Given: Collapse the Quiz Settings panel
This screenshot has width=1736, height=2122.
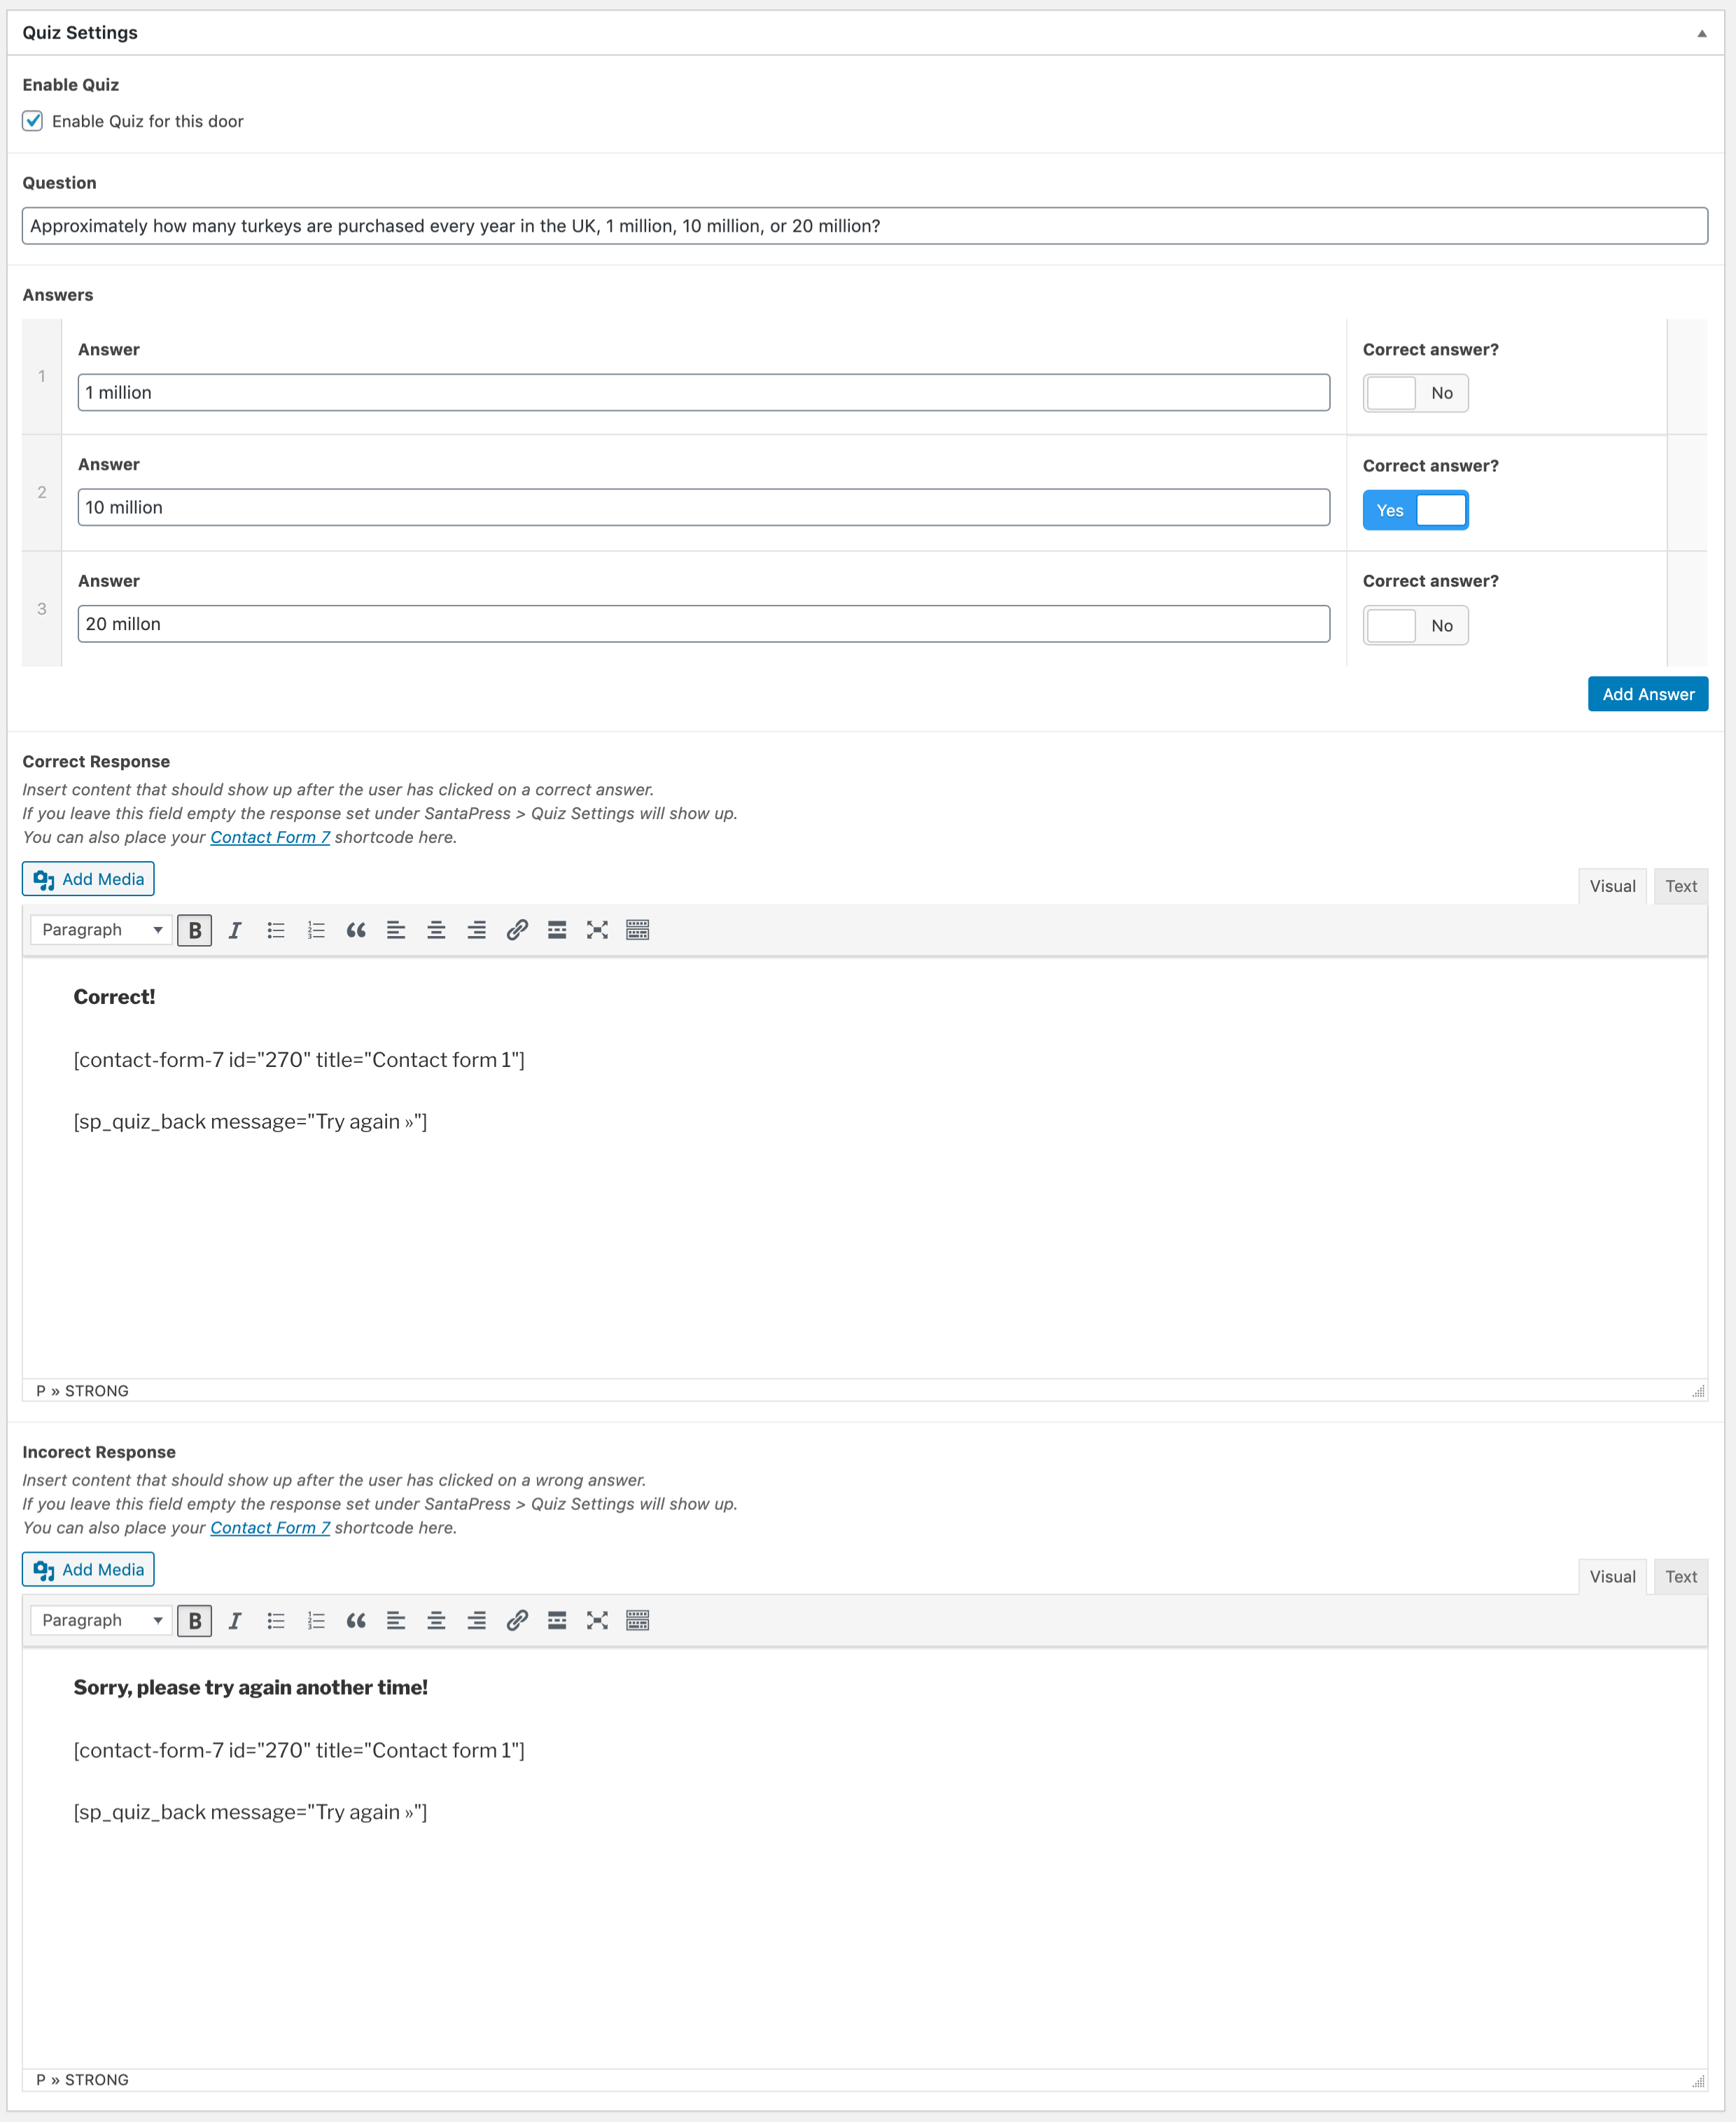Looking at the screenshot, I should click(x=1701, y=33).
